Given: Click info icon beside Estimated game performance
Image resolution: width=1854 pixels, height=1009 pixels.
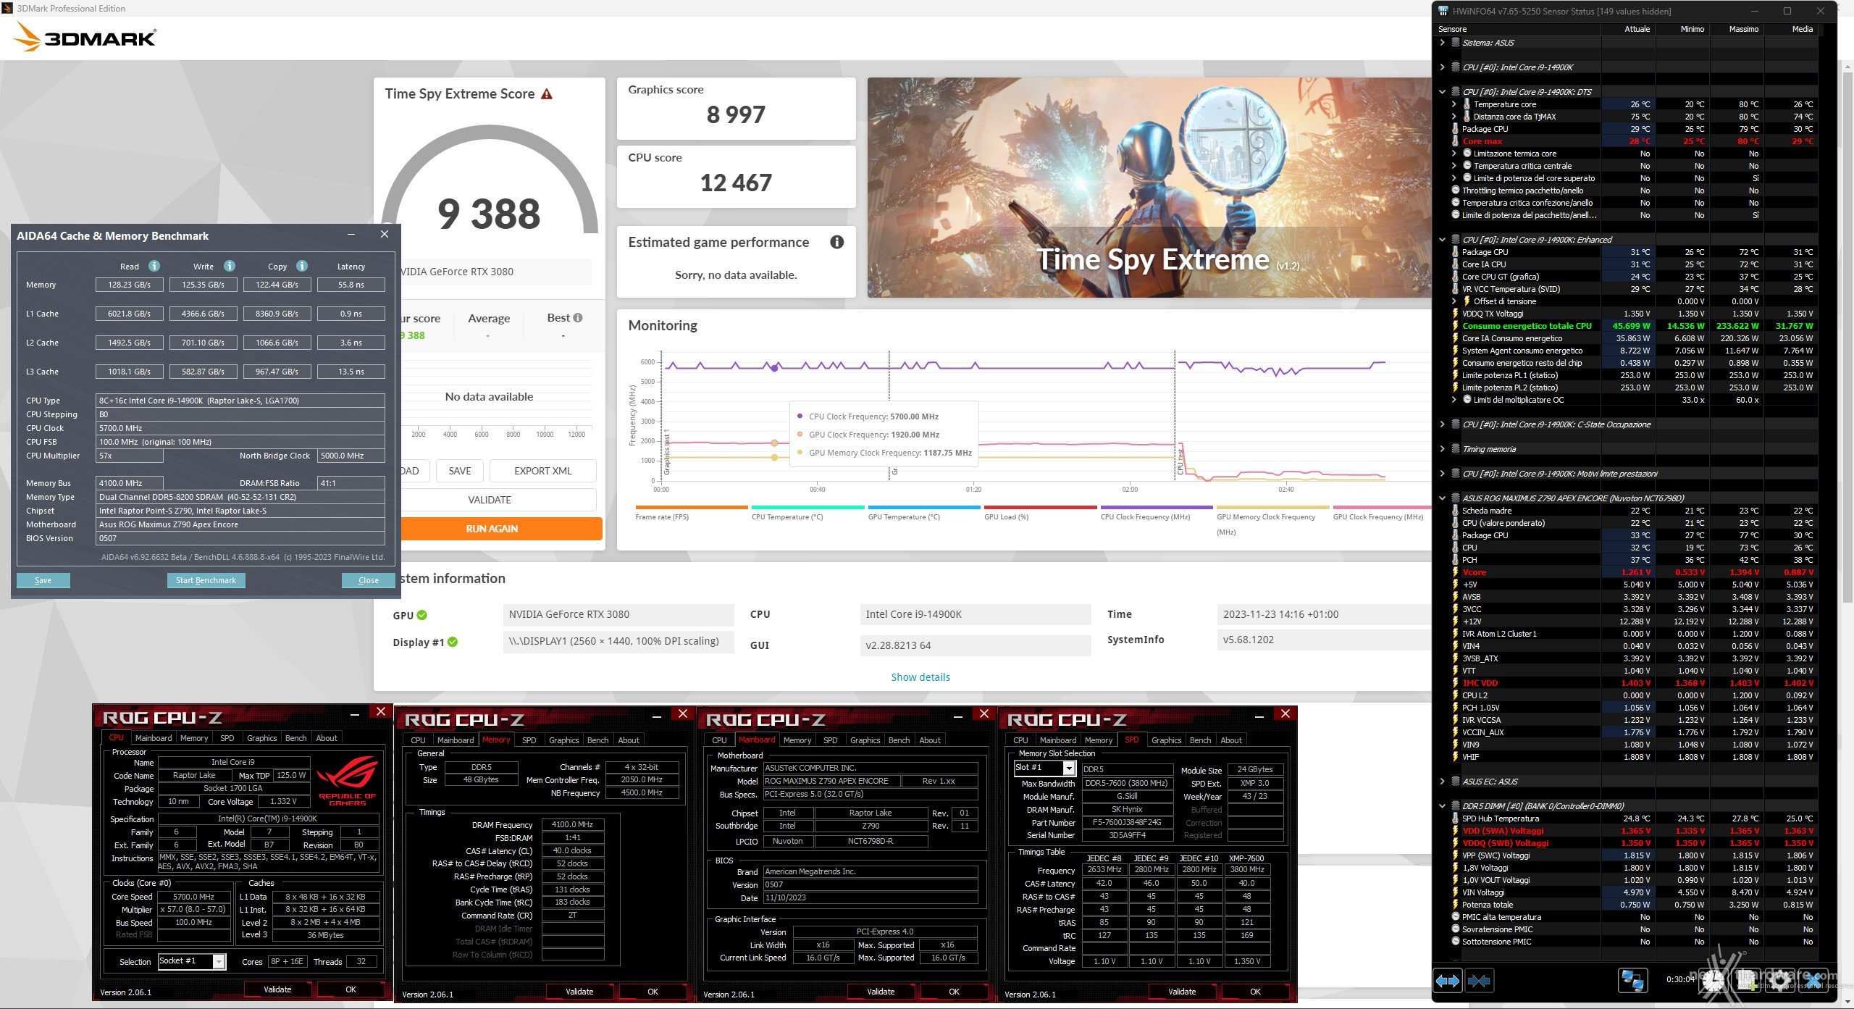Looking at the screenshot, I should pyautogui.click(x=836, y=242).
